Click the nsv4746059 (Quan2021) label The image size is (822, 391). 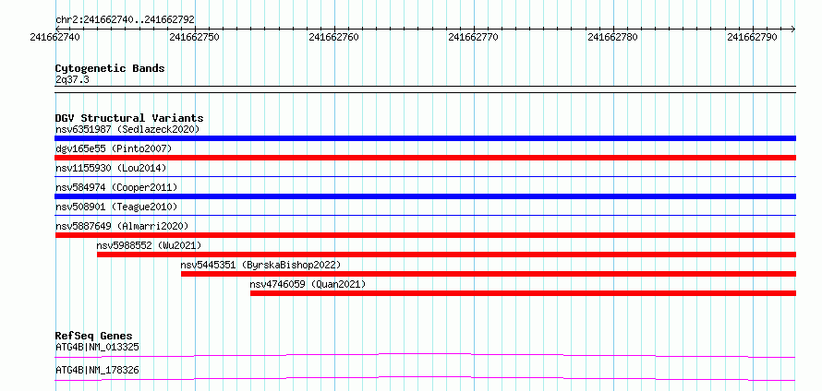coord(308,284)
